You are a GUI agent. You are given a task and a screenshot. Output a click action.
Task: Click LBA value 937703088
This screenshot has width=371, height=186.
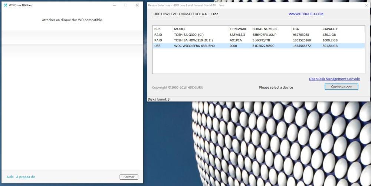301,35
